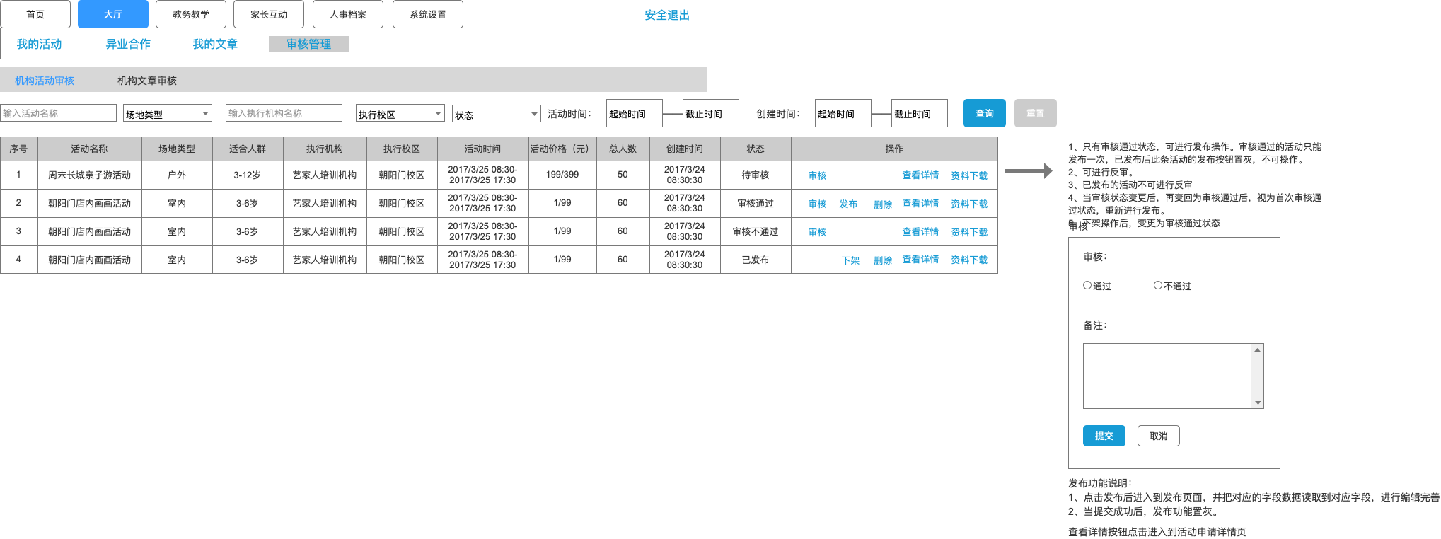
Task: Click the 查询 button
Action: (985, 113)
